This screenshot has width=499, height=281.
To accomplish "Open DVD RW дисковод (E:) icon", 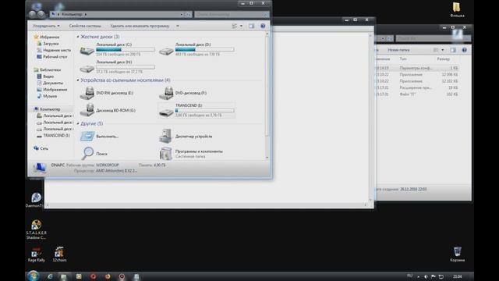I will click(x=87, y=93).
